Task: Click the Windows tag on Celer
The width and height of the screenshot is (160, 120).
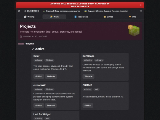Action: [49, 60]
